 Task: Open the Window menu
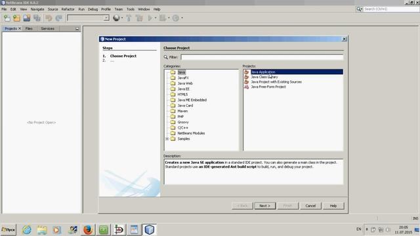(x=144, y=9)
